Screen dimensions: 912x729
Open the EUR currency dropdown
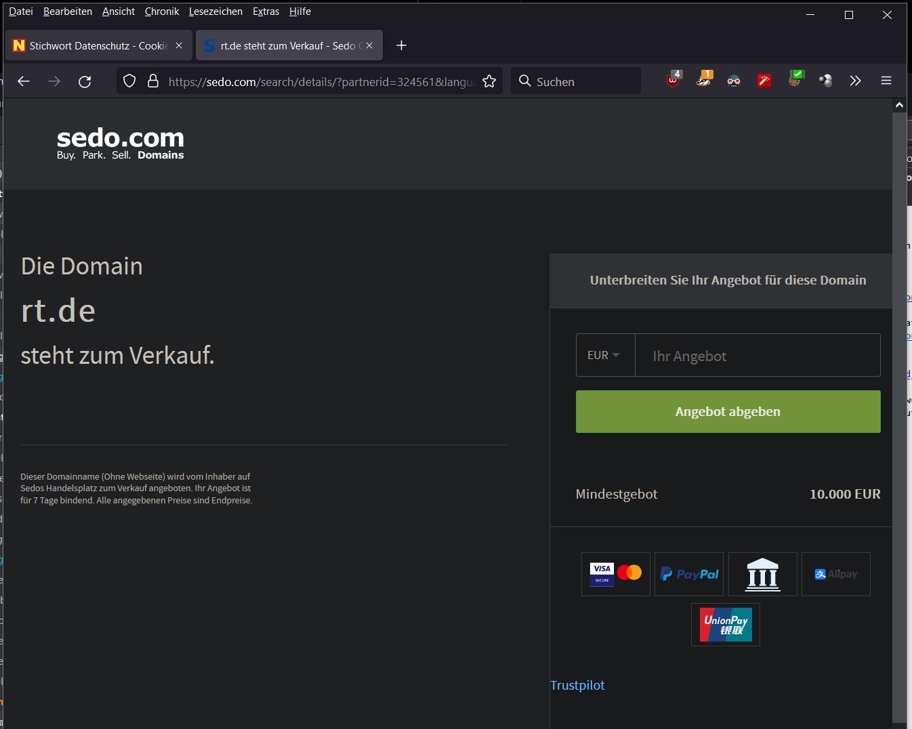pos(605,355)
